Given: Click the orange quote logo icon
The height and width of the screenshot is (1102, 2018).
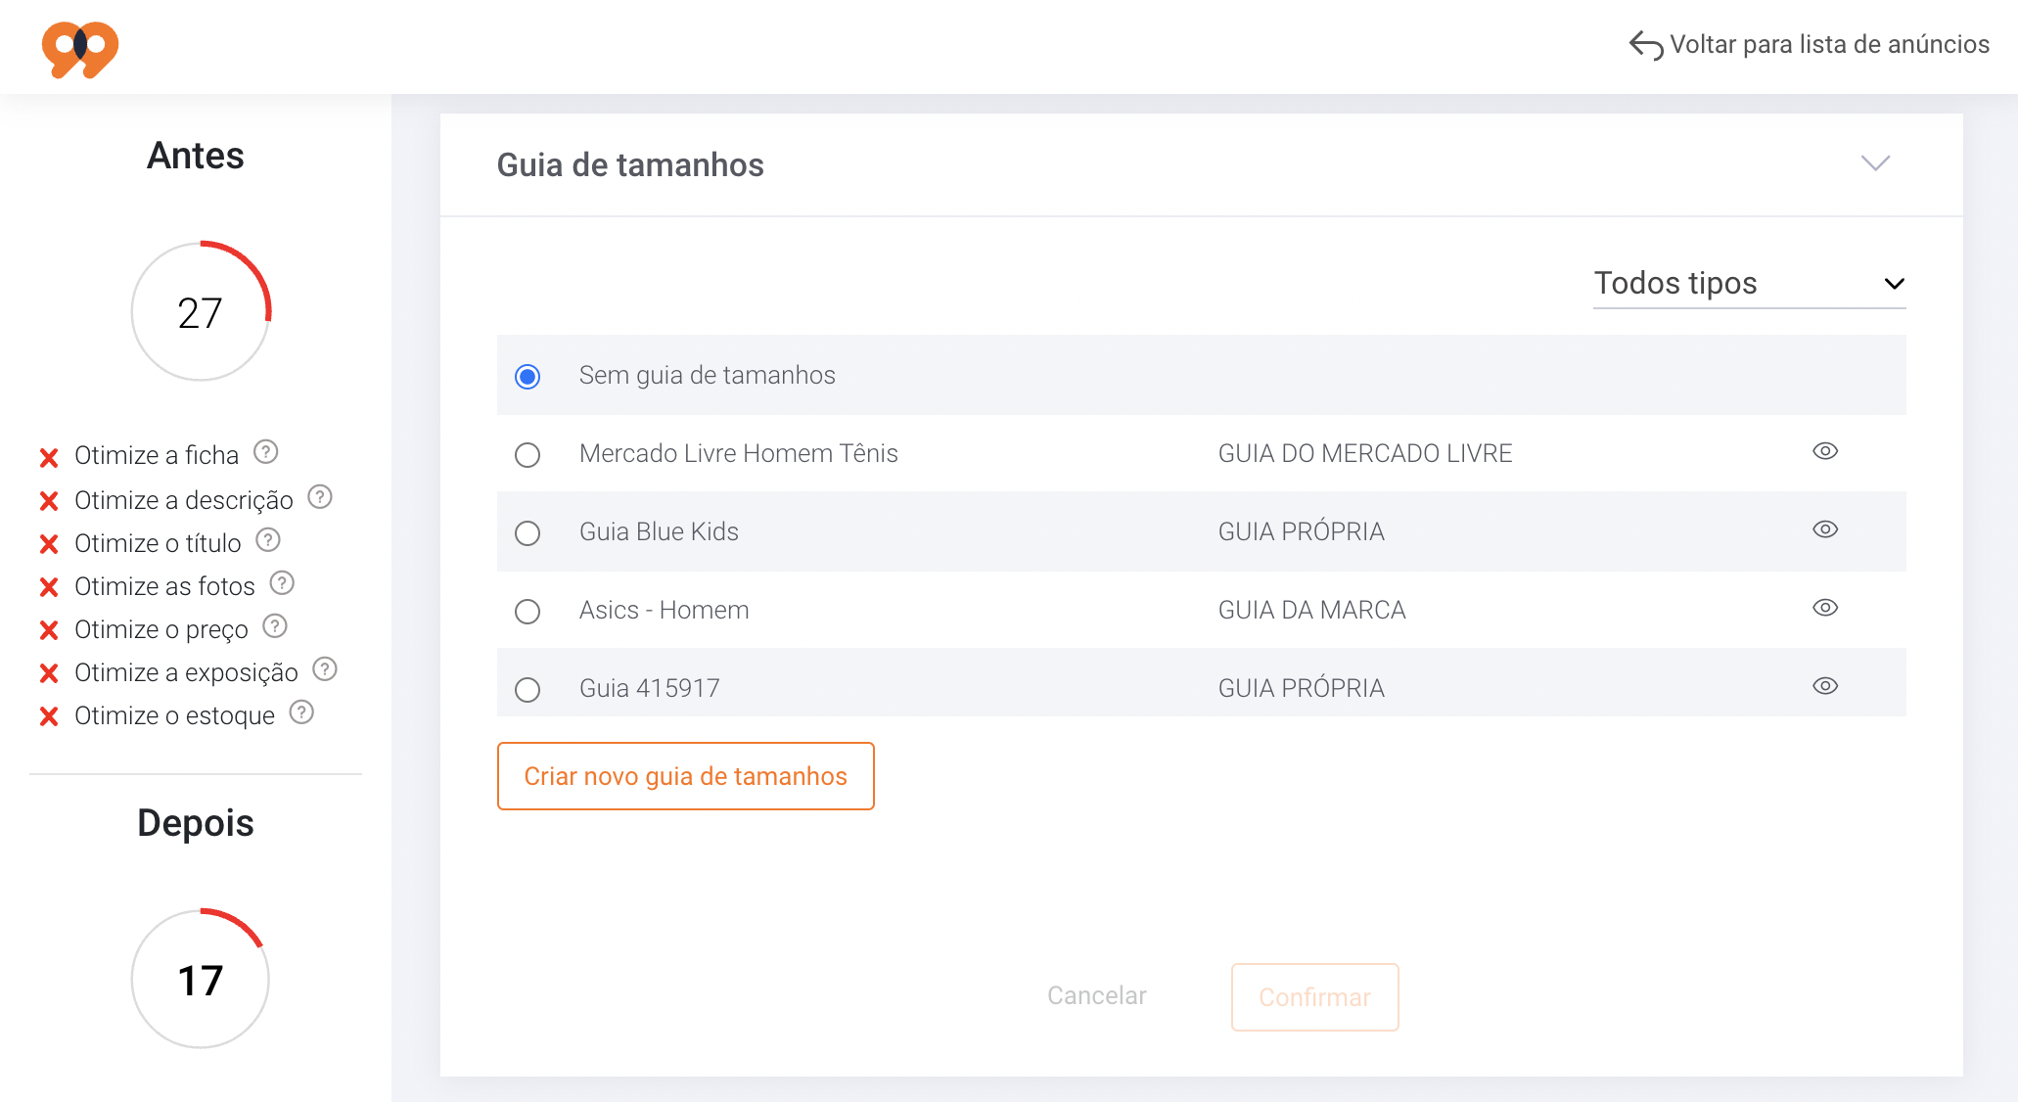Looking at the screenshot, I should [80, 48].
